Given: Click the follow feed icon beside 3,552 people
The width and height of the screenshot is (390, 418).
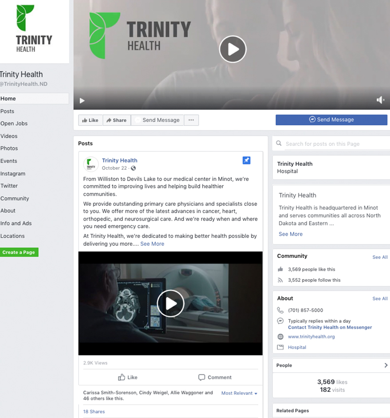Looking at the screenshot, I should tap(280, 280).
